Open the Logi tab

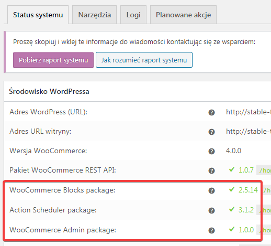click(133, 15)
